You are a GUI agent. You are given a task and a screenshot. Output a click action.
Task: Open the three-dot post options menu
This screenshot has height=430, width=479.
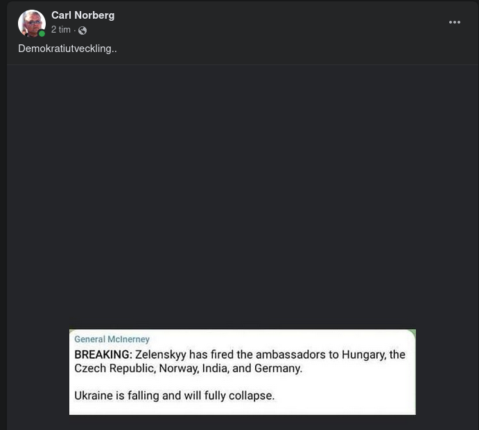[455, 22]
